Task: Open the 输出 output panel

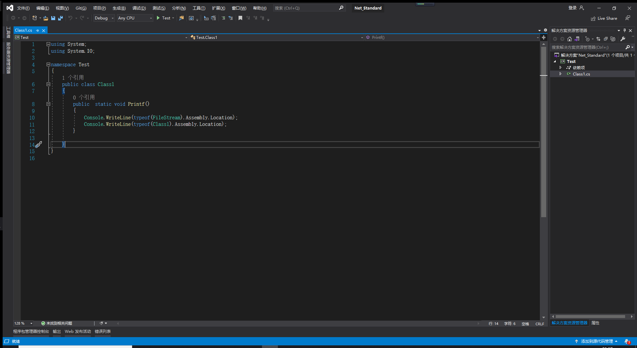Action: point(57,332)
